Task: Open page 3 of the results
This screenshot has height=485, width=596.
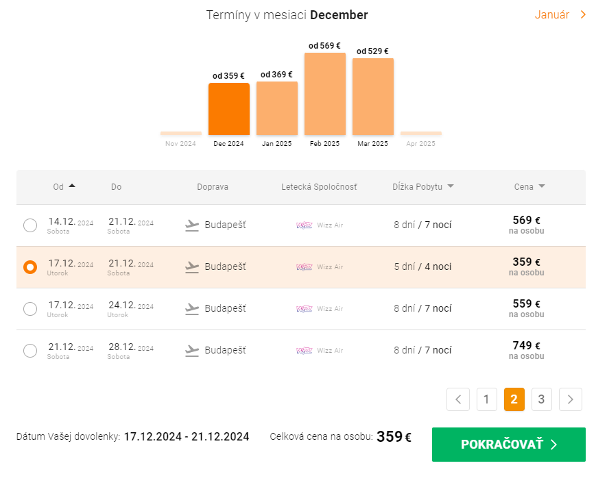Action: point(541,399)
